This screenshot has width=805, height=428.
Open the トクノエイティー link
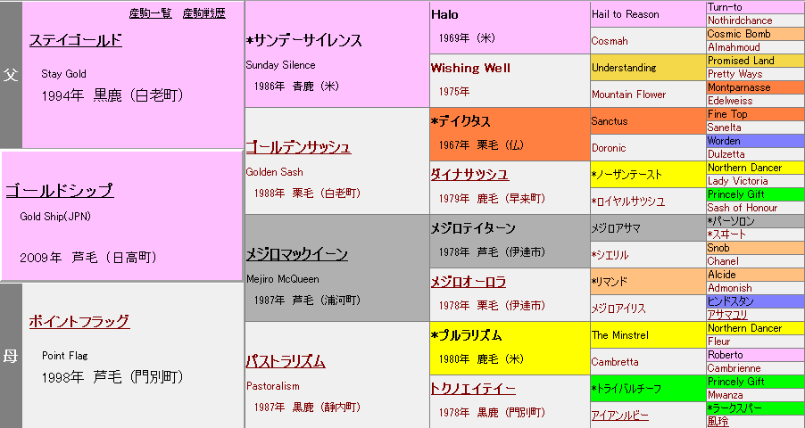pos(473,388)
